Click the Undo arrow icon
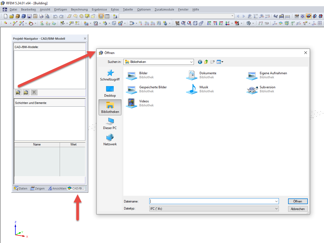Viewport: 324px width, 243px height. pos(55,16)
